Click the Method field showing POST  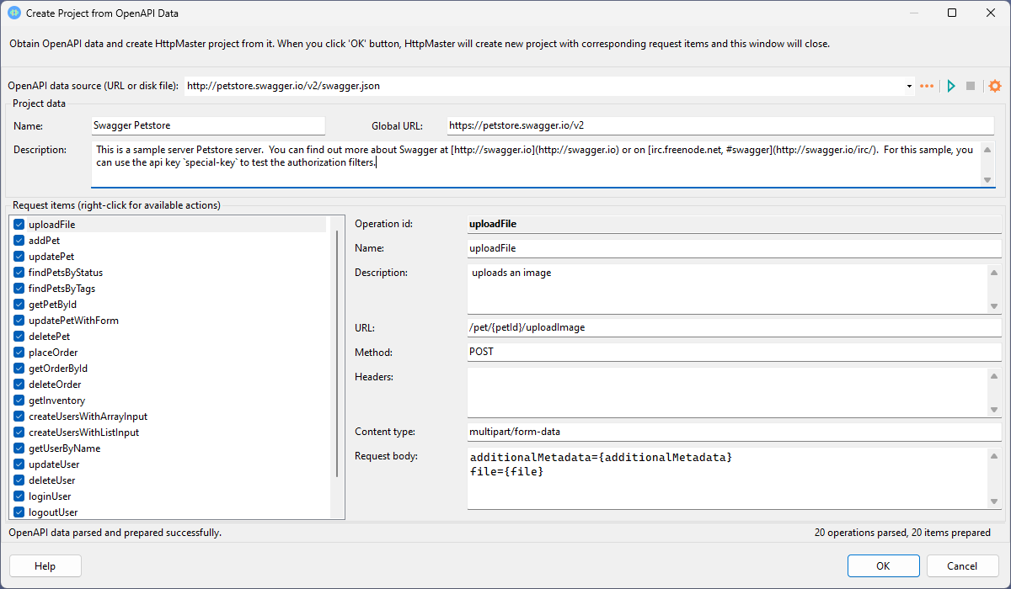point(734,352)
